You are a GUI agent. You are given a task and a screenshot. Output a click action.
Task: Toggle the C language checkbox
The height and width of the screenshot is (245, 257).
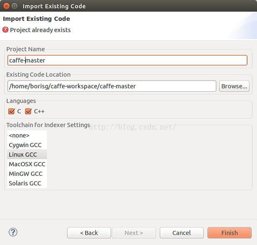12,111
